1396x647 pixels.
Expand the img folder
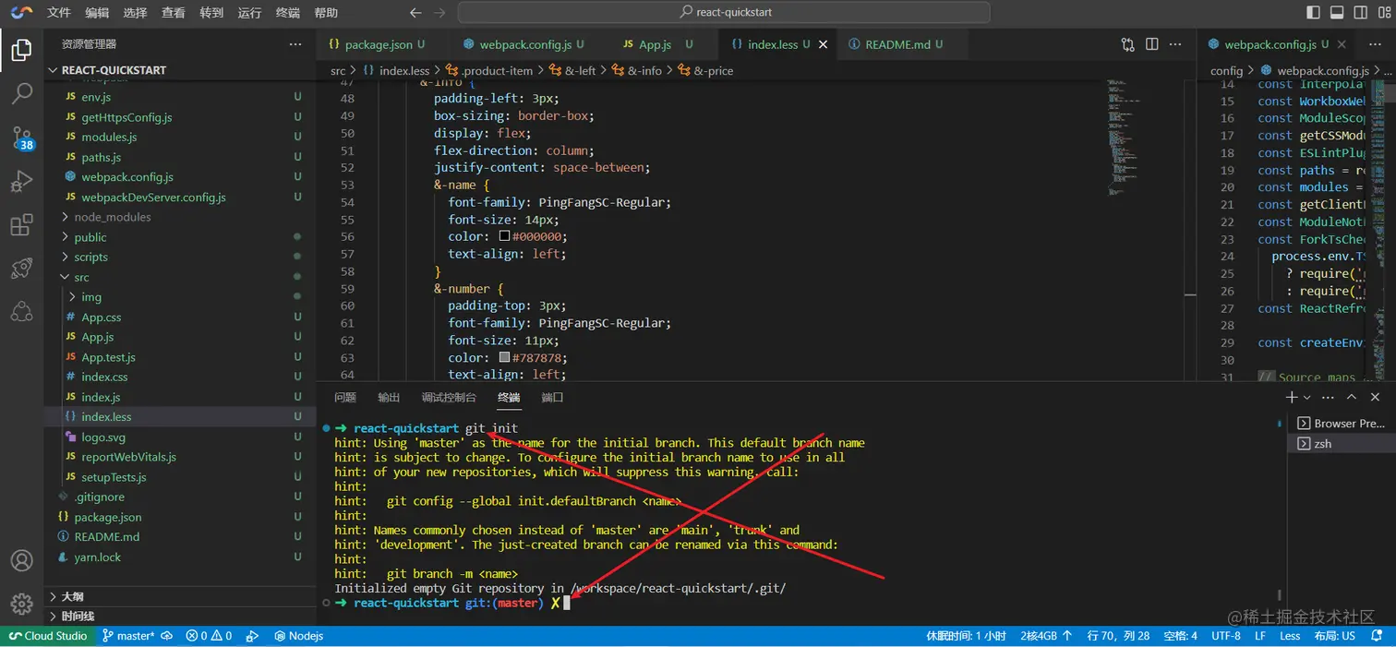click(180, 297)
